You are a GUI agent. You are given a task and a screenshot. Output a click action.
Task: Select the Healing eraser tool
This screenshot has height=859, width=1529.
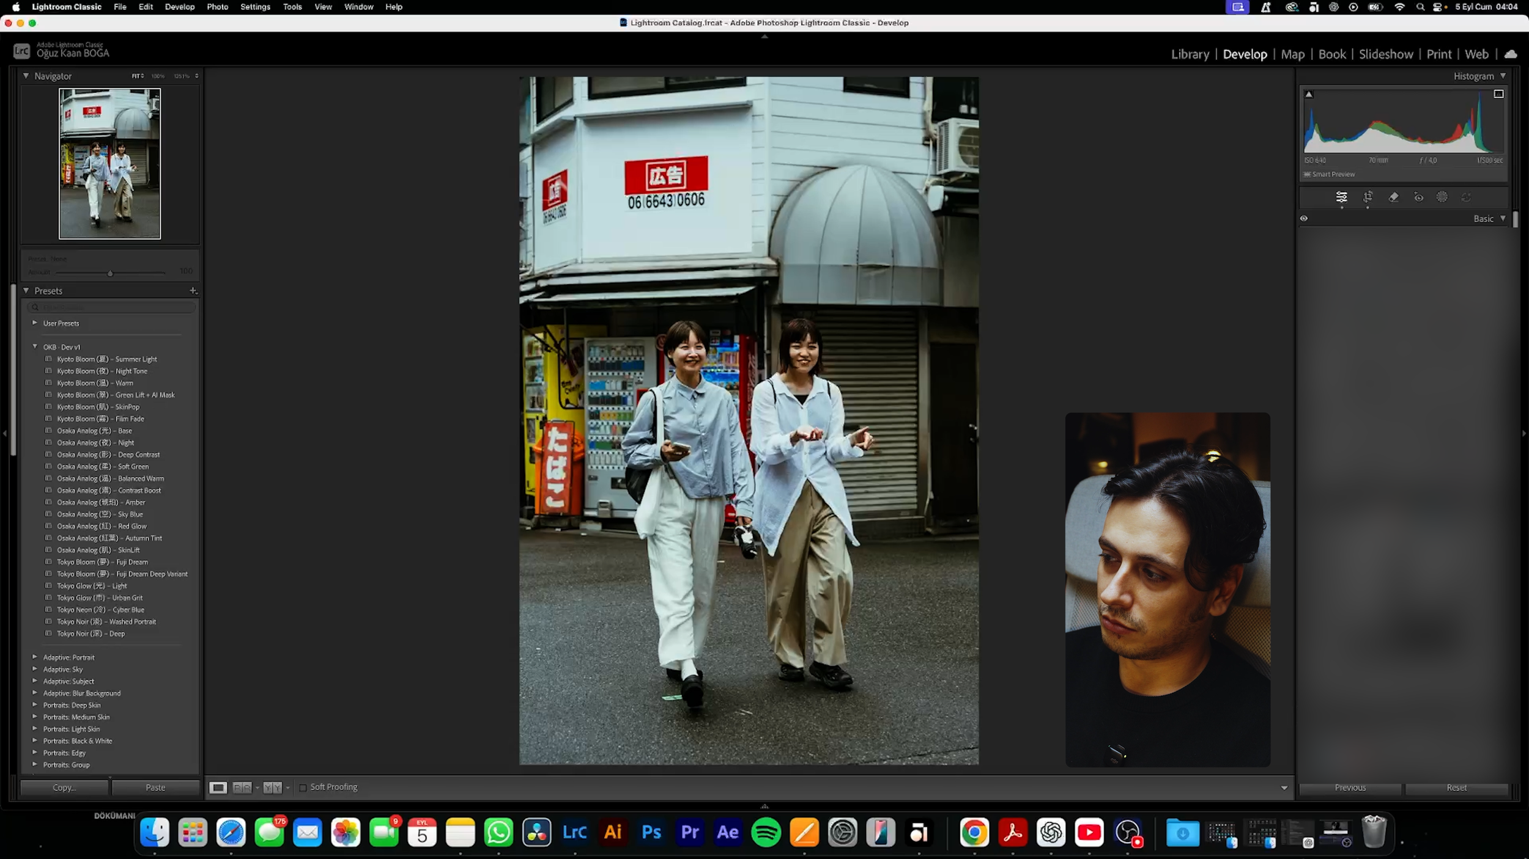[x=1393, y=197]
